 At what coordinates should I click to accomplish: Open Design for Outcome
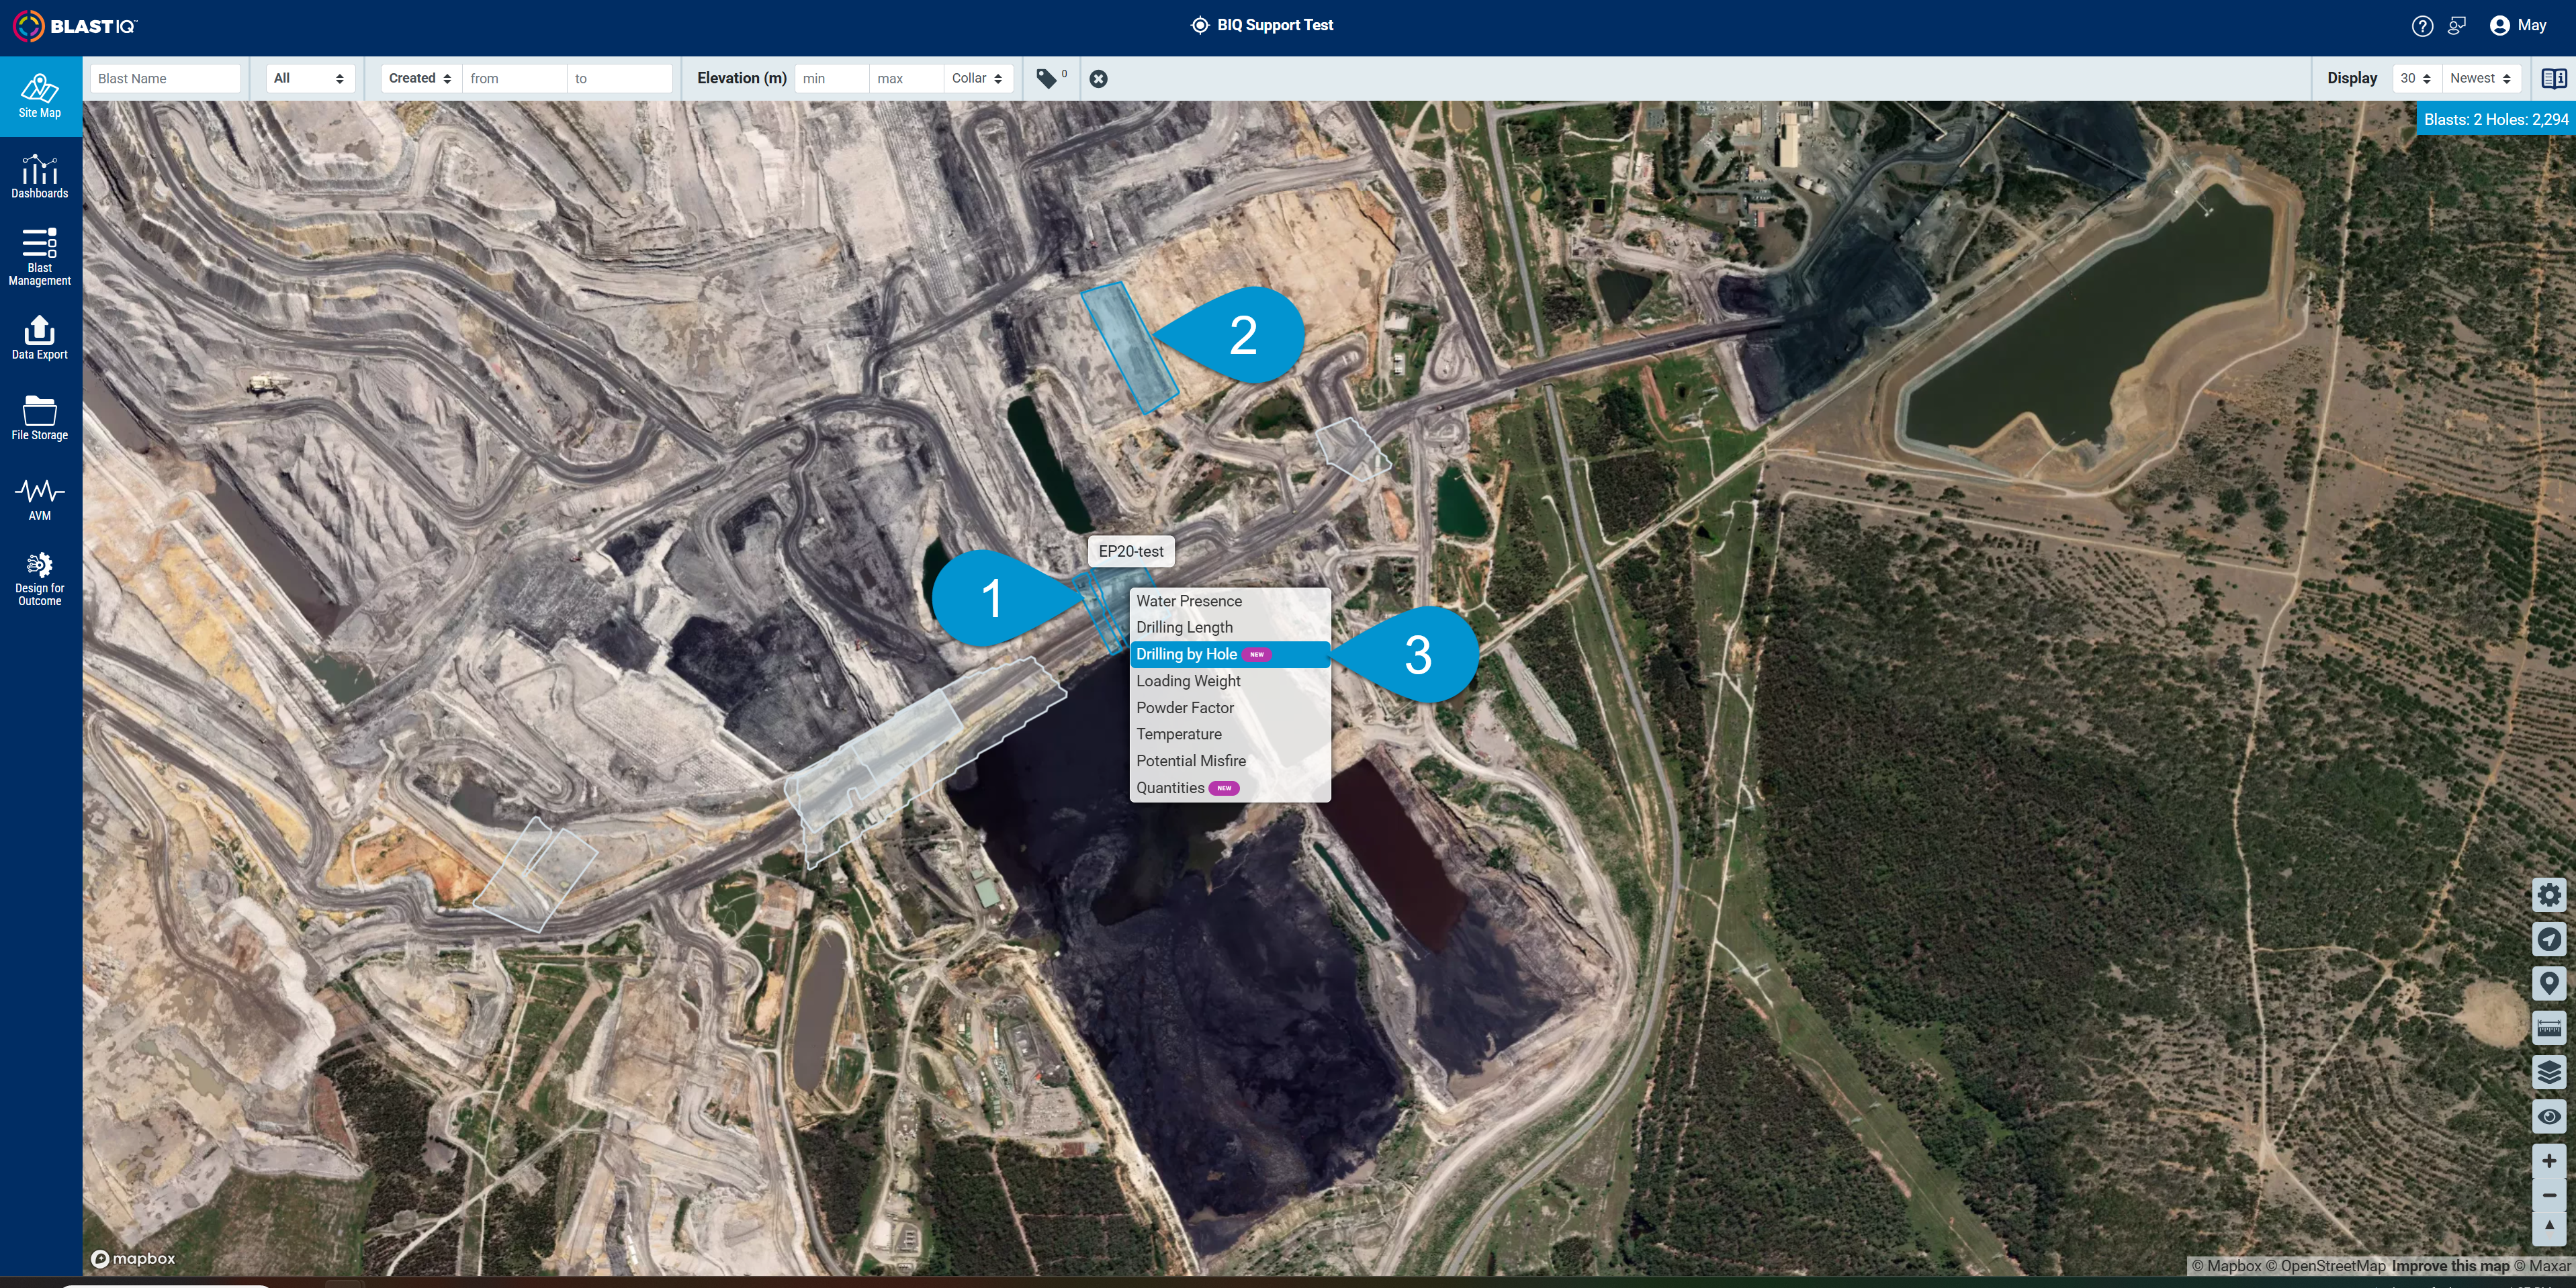40,580
